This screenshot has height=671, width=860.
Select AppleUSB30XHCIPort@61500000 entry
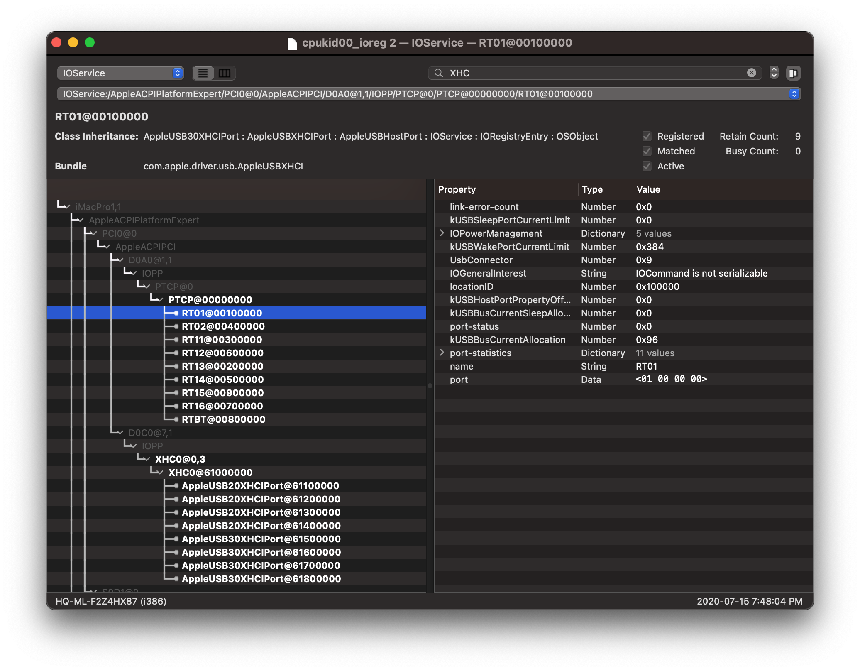pyautogui.click(x=261, y=539)
